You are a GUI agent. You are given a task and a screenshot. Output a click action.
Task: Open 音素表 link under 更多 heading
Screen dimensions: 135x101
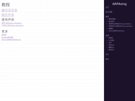point(4,35)
